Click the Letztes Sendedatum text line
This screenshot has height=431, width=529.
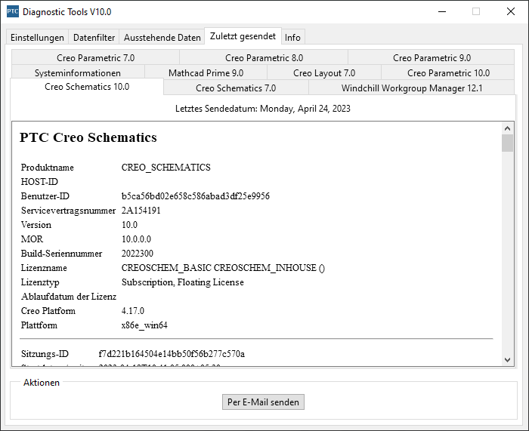(x=263, y=109)
